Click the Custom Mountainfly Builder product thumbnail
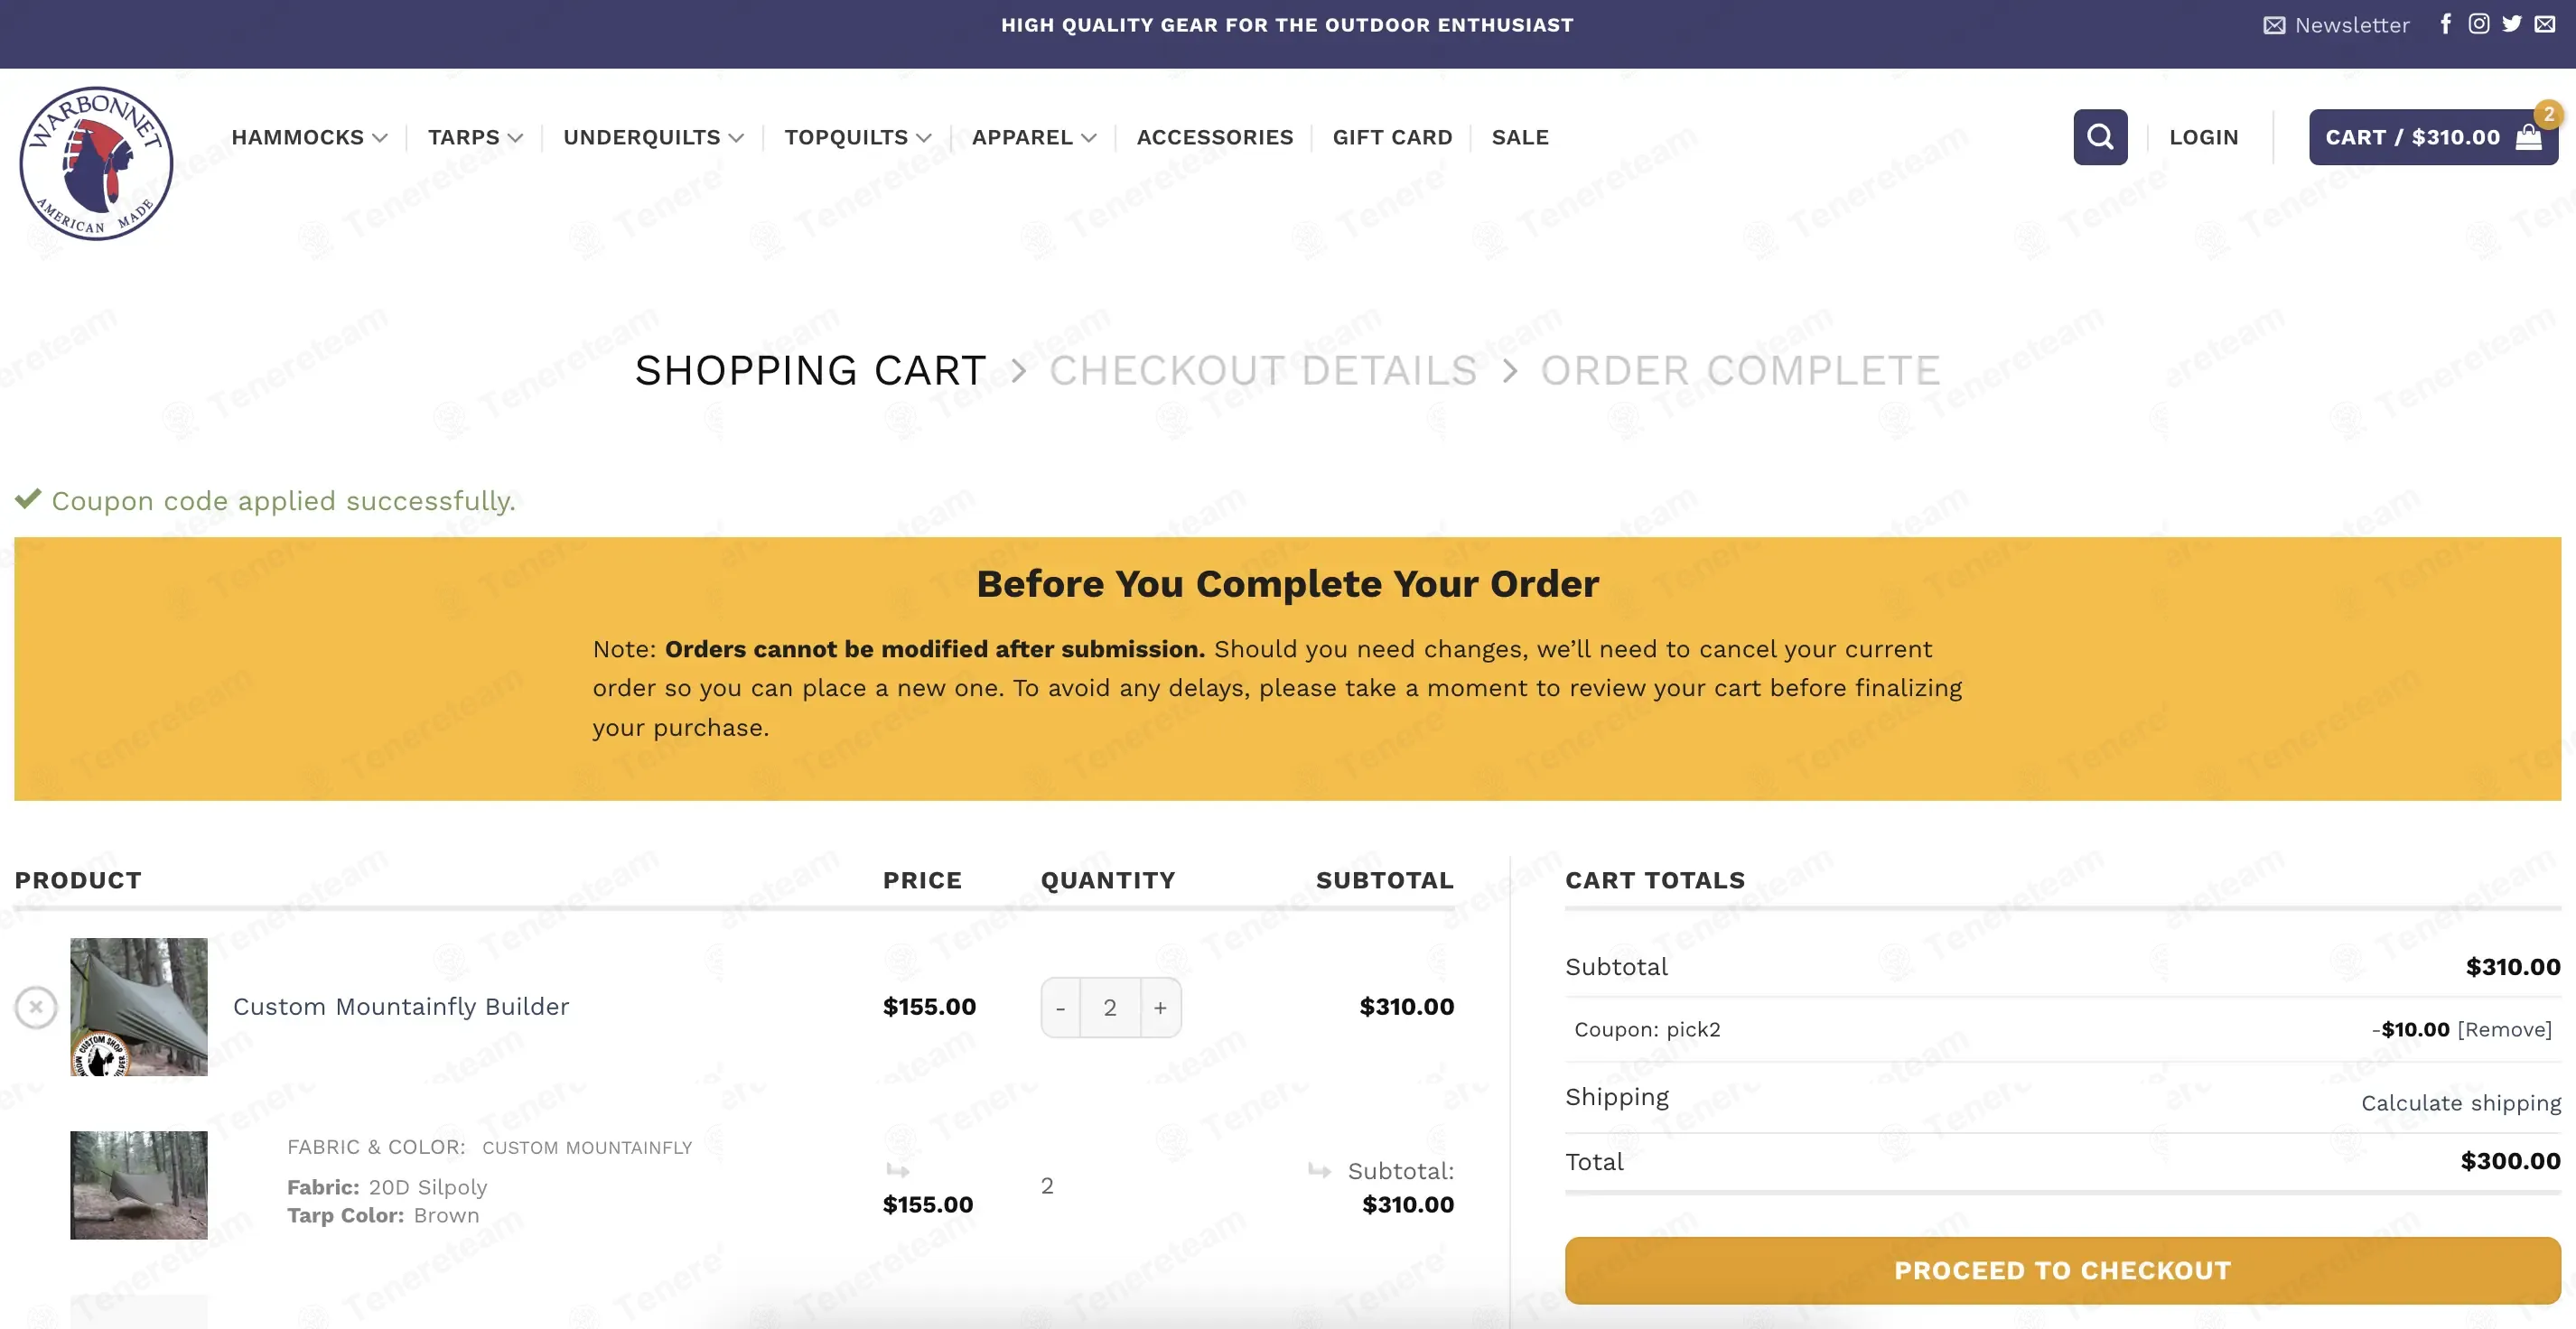This screenshot has height=1329, width=2576. (139, 1007)
